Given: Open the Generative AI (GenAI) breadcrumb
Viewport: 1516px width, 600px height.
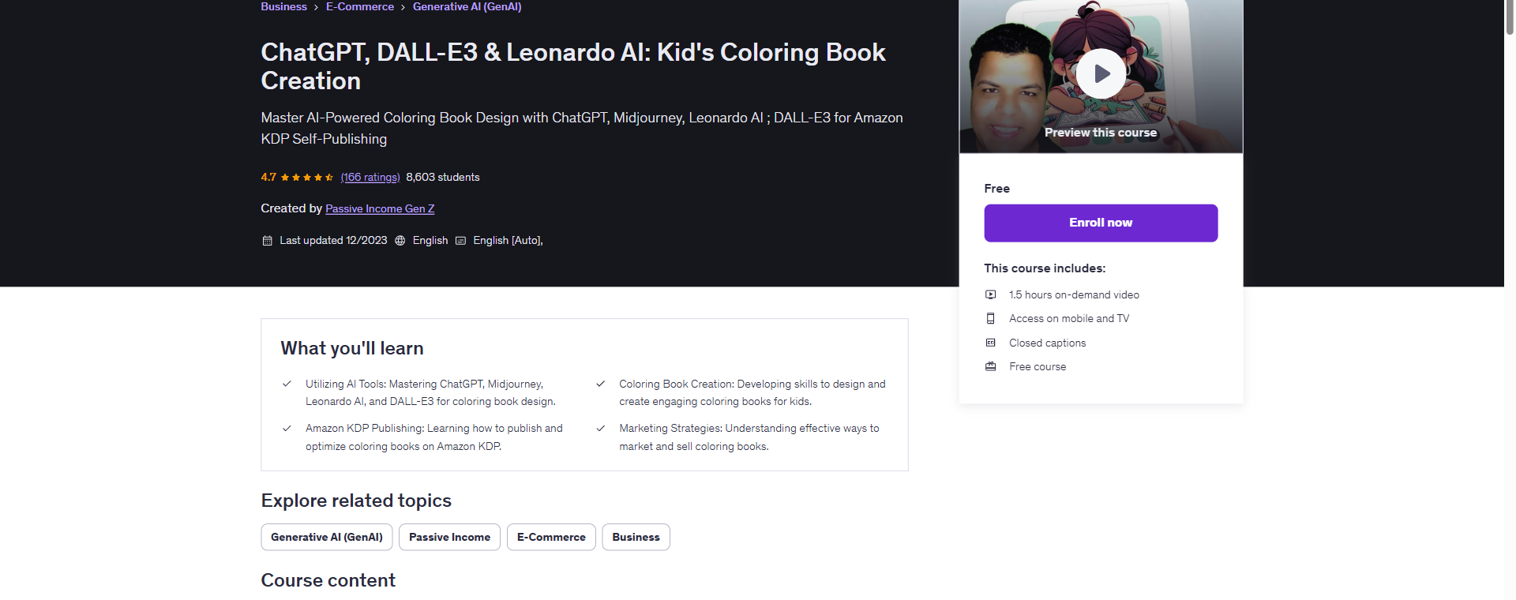Looking at the screenshot, I should click(467, 6).
